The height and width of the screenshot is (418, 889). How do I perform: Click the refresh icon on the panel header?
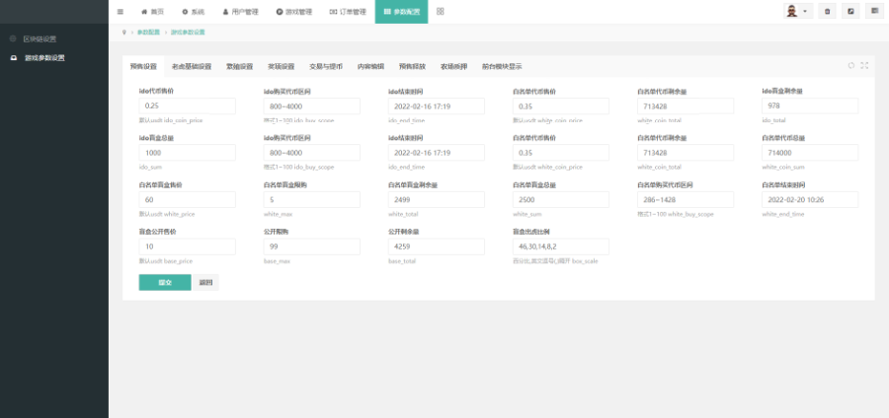pyautogui.click(x=851, y=66)
